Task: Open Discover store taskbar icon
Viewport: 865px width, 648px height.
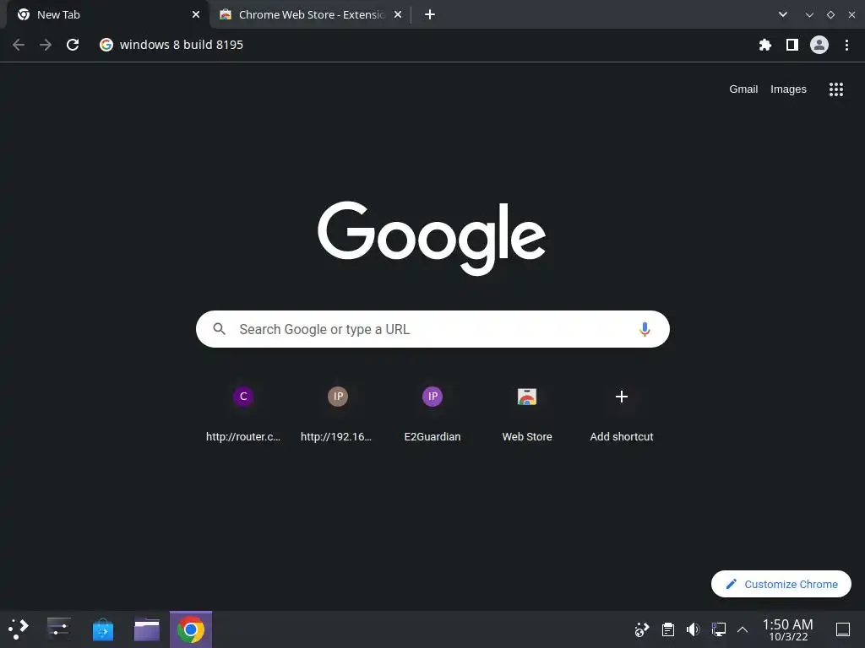Action: (102, 629)
